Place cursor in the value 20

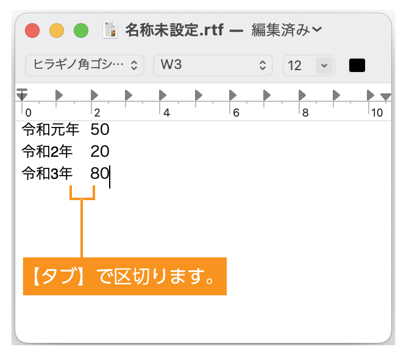pos(100,151)
